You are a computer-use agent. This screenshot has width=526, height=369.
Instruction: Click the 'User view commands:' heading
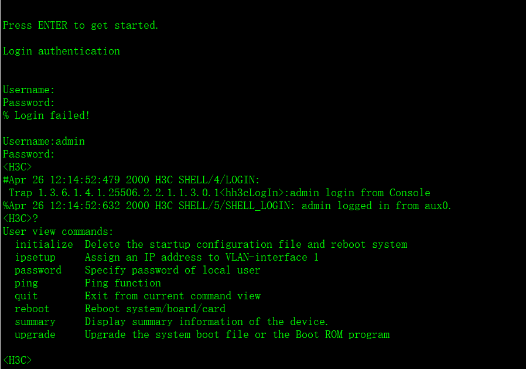click(x=59, y=231)
